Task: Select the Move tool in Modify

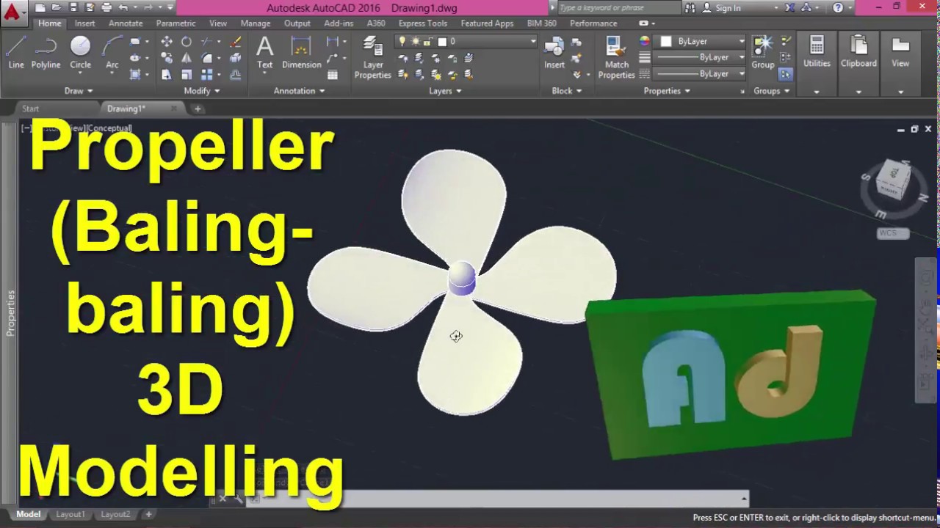Action: [167, 42]
